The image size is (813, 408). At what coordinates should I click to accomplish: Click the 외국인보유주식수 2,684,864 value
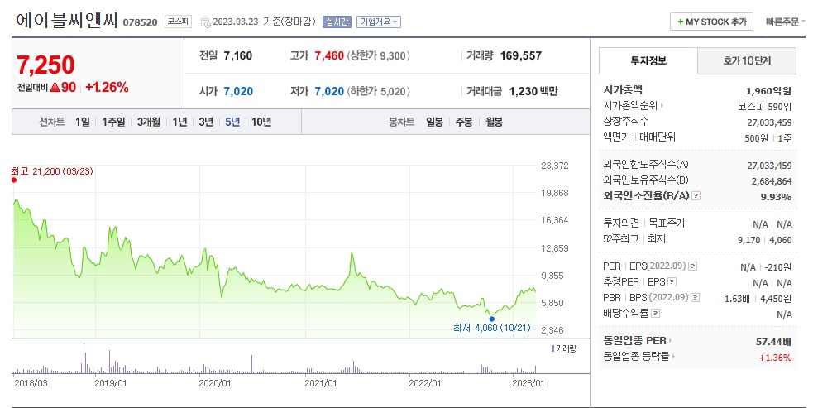tap(772, 181)
